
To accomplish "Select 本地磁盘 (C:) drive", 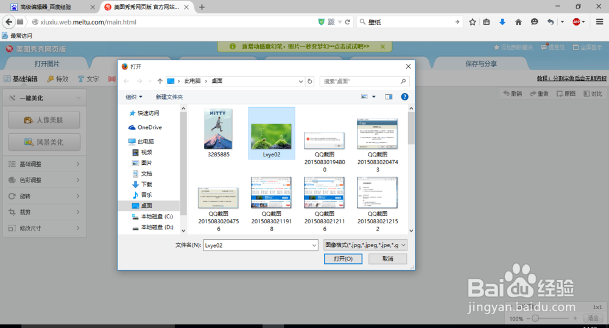I will 152,217.
